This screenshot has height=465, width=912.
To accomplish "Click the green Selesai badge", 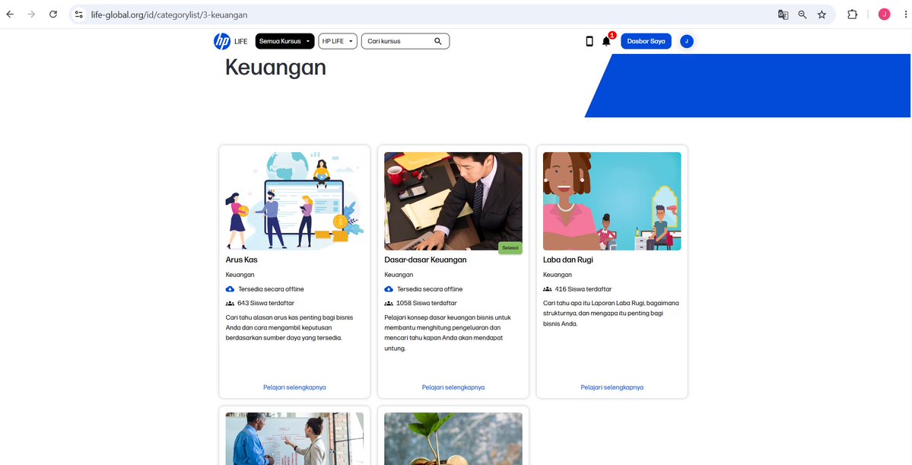I will point(510,248).
